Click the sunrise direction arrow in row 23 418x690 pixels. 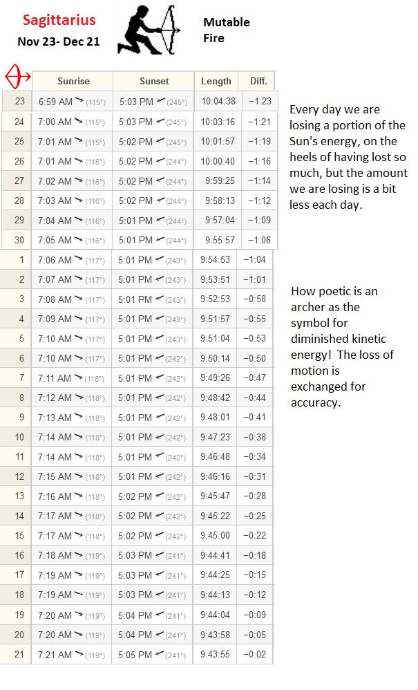[x=79, y=101]
